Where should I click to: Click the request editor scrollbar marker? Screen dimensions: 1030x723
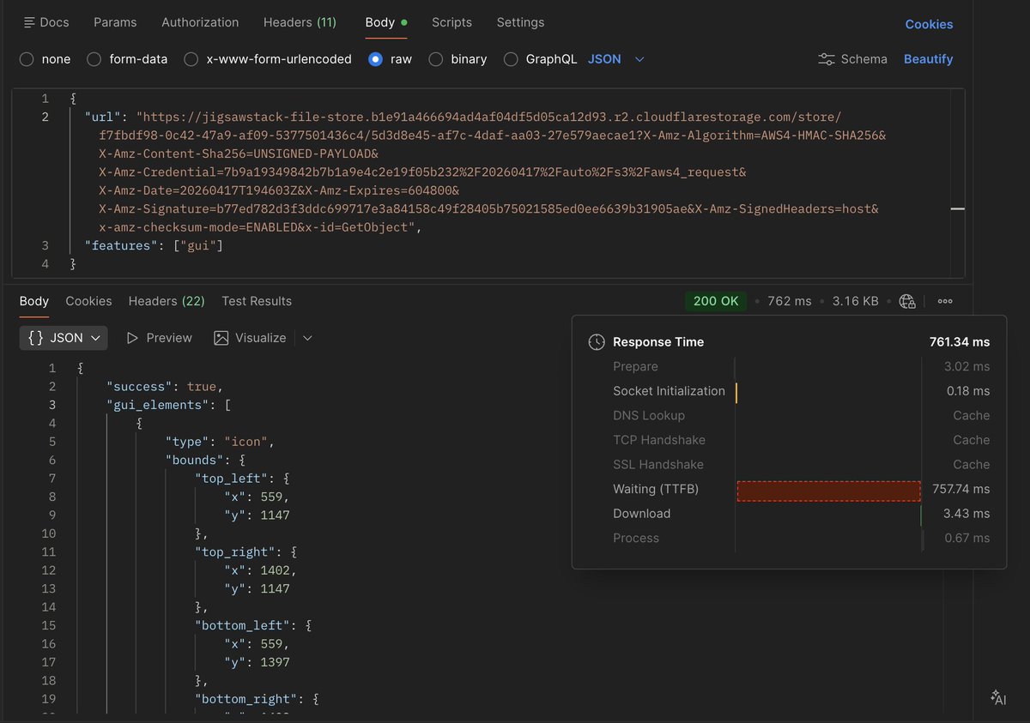point(958,208)
